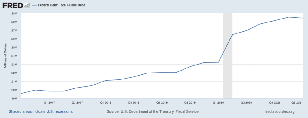Screen dimensions: 308x118
Task: Click the Q1 2021 axis label
Action: pos(274,102)
